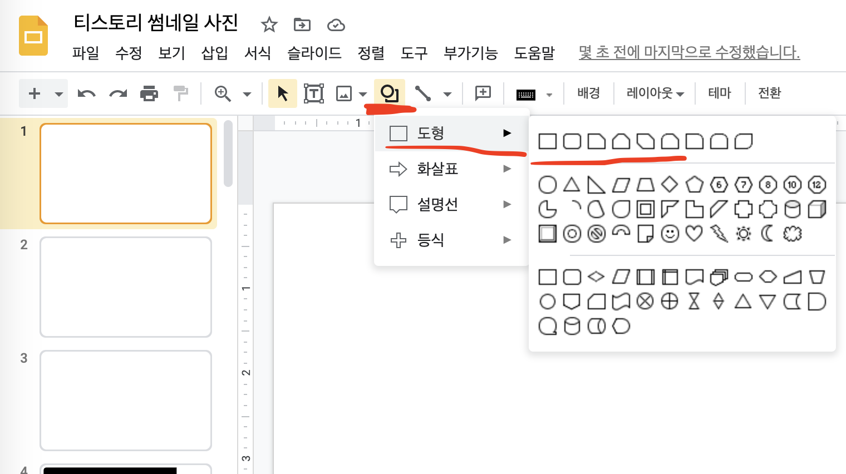Click the redo arrow in toolbar

tap(118, 93)
